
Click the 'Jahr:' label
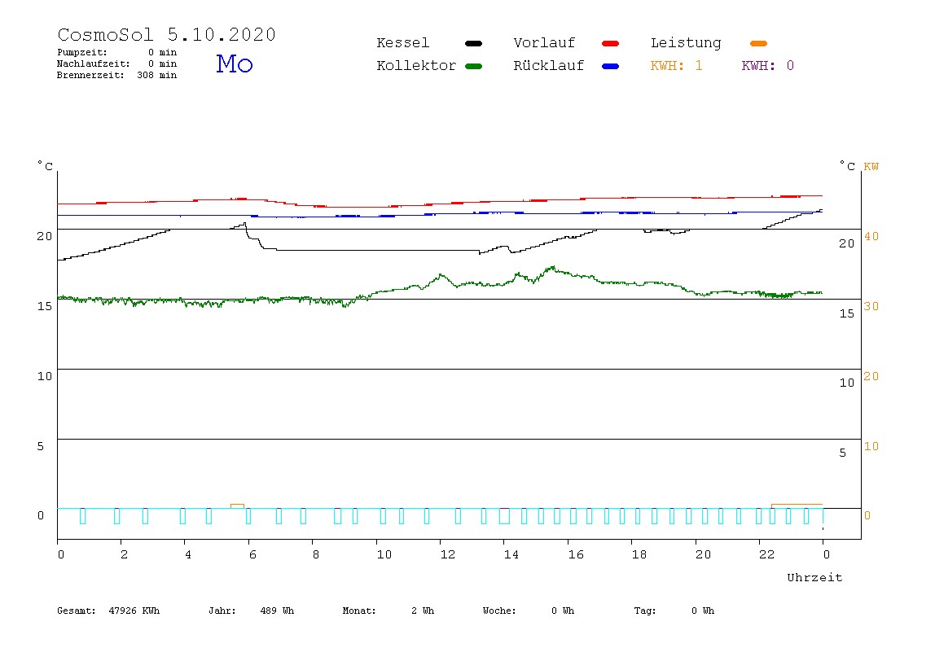pos(222,611)
